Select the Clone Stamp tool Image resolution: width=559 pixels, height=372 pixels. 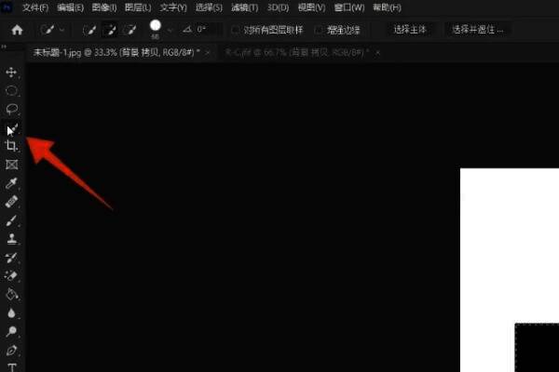pyautogui.click(x=12, y=238)
